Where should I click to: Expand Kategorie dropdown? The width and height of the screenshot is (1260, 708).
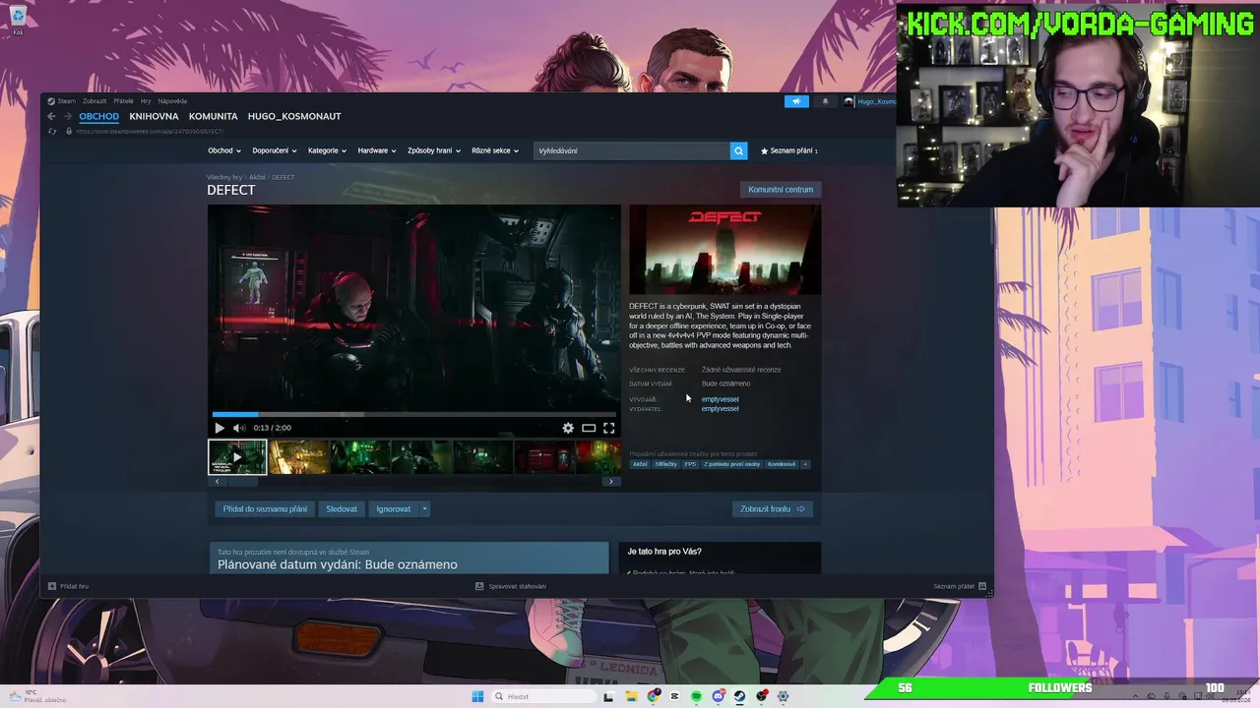(x=327, y=150)
